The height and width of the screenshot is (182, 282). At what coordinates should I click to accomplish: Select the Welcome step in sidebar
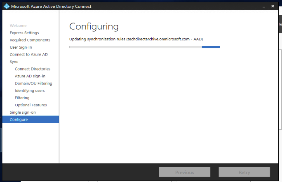point(18,26)
